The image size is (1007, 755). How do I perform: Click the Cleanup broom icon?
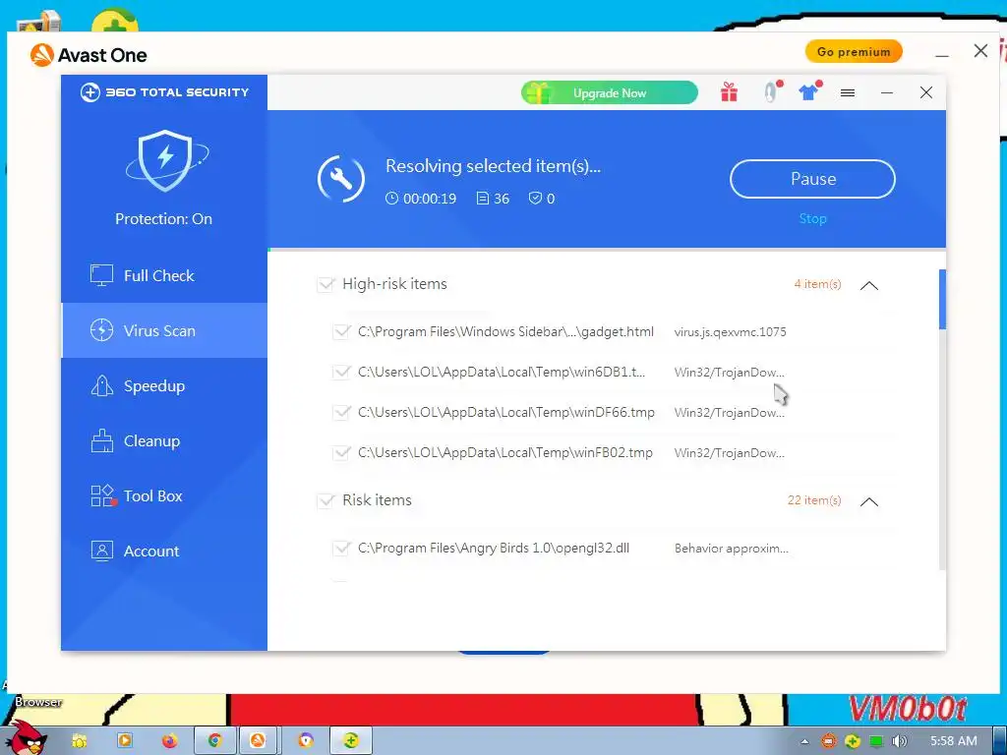[x=101, y=440]
